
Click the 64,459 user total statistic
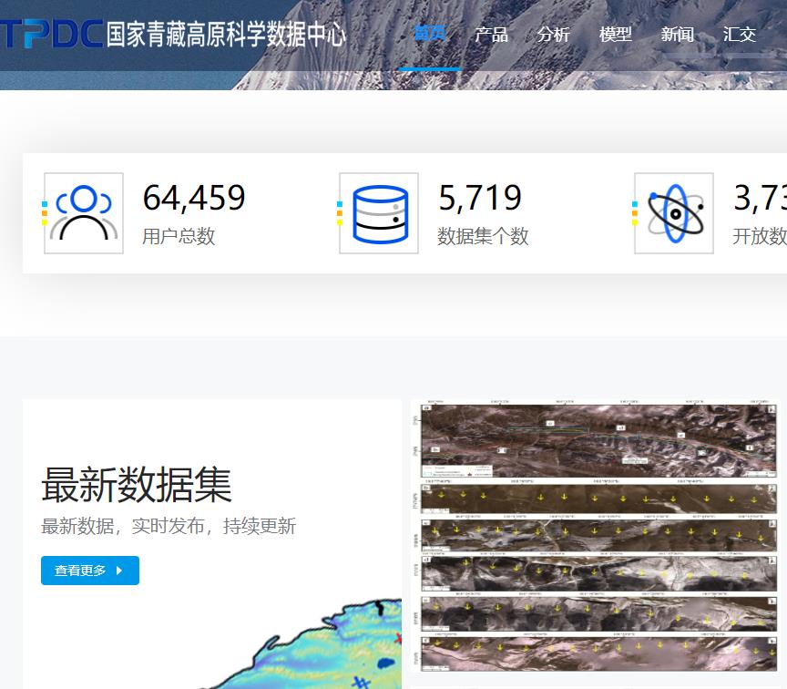coord(195,198)
